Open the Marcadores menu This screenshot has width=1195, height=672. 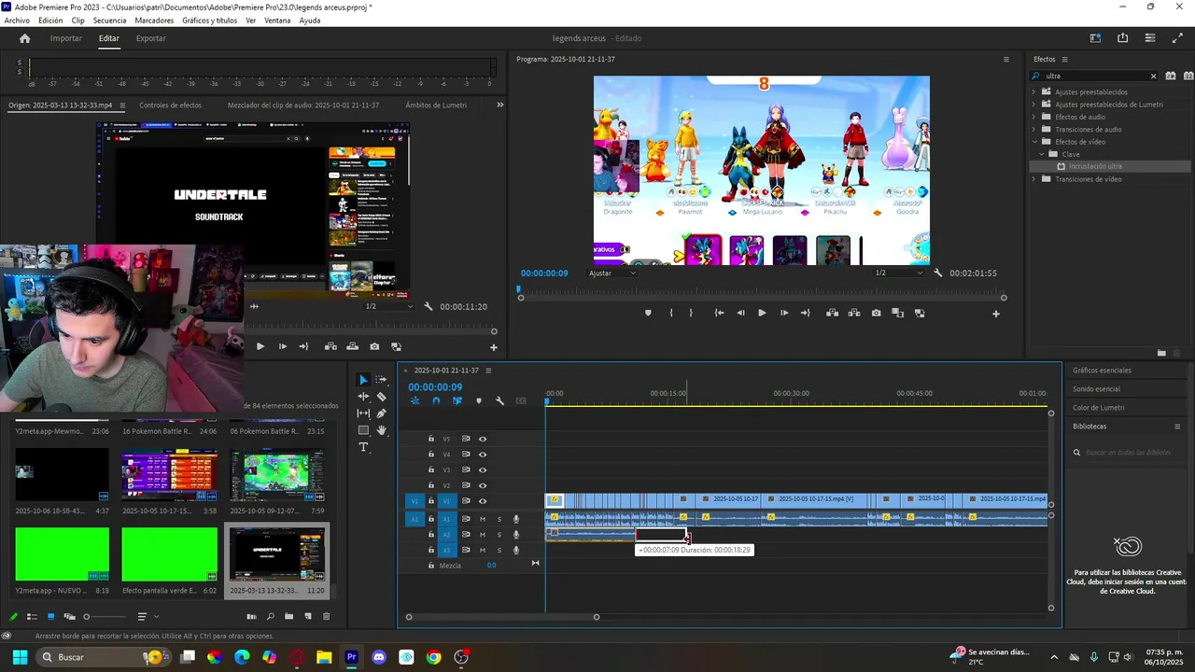[x=154, y=21]
